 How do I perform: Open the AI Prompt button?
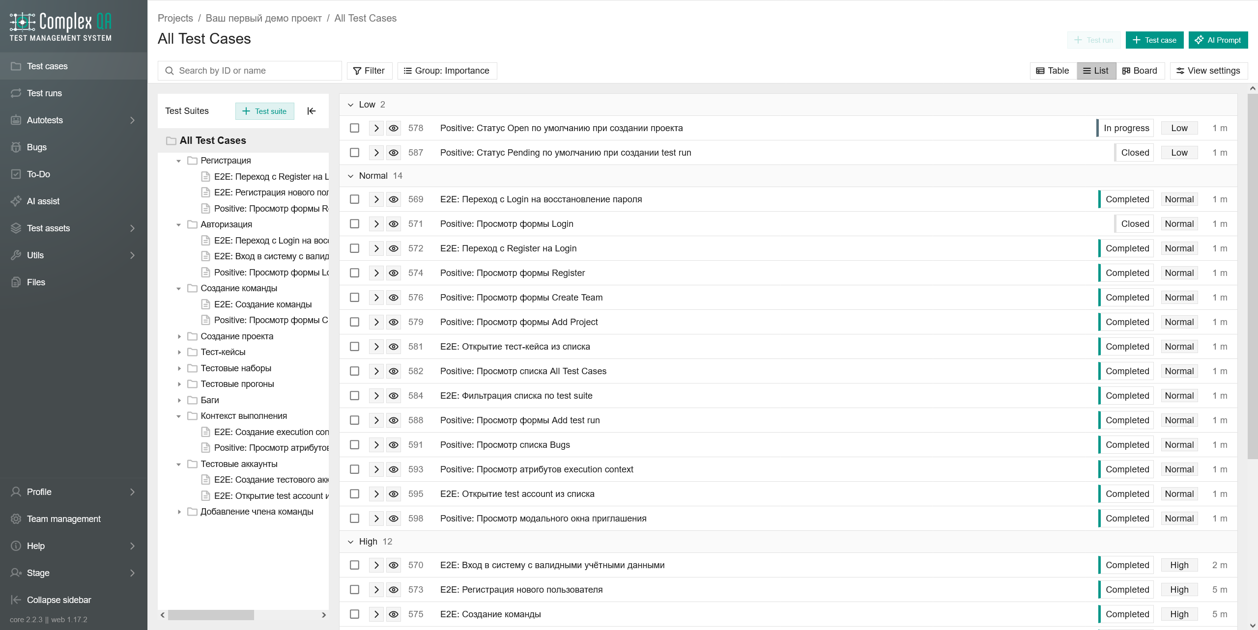[x=1218, y=40]
